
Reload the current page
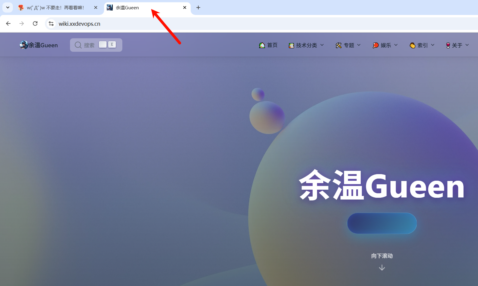[x=35, y=24]
